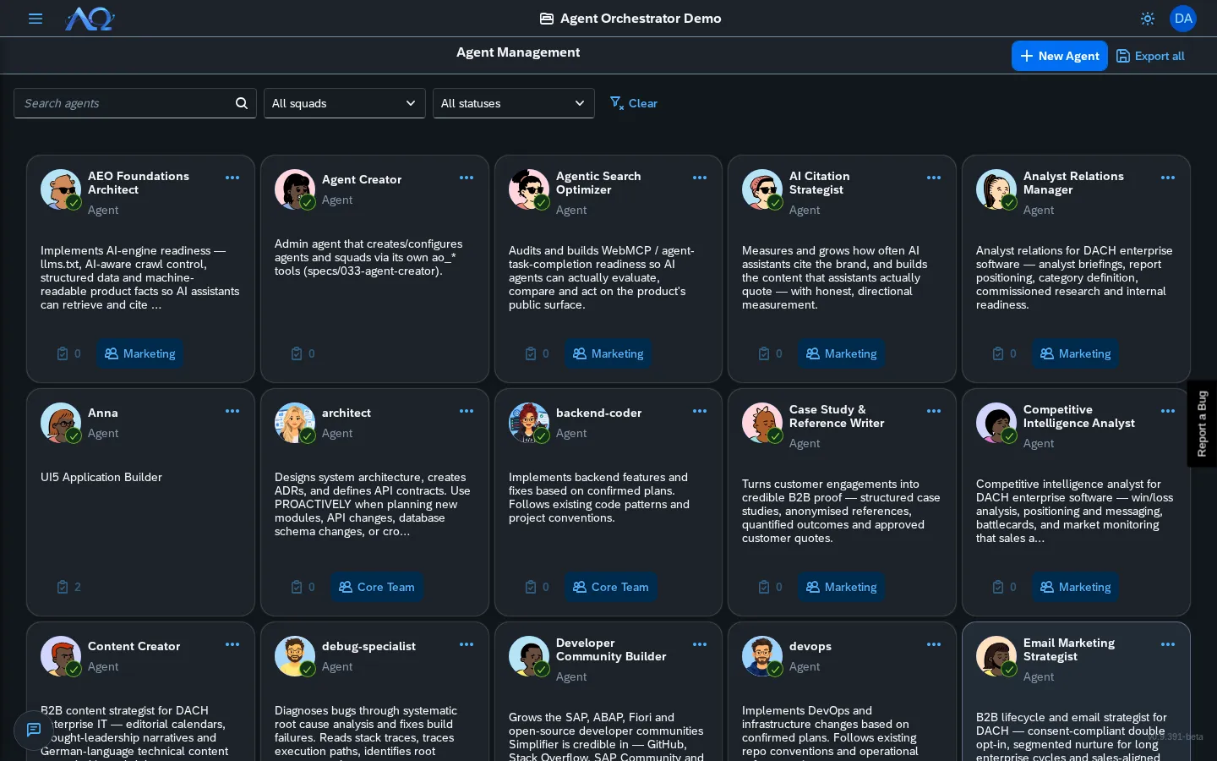
Task: Click the Agent Orchestrator Demo project title
Action: click(x=641, y=19)
